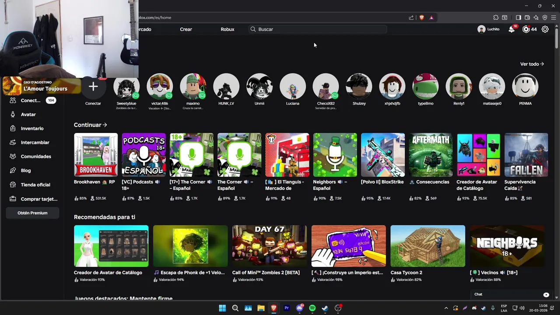Screen dimensions: 560x315
Task: Click the Crear tab in top navigation
Action: pos(186,29)
